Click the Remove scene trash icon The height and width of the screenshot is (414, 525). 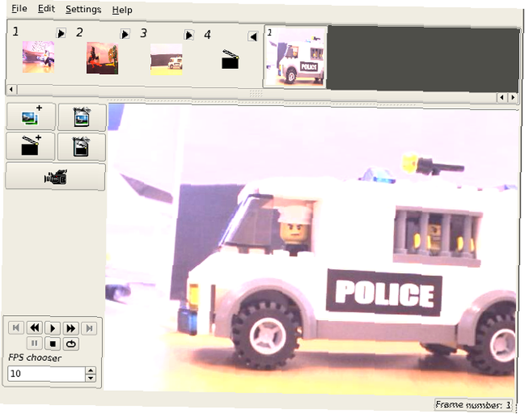click(81, 147)
